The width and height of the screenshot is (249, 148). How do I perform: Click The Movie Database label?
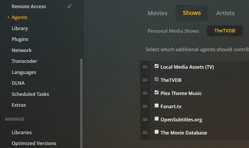pos(184,133)
